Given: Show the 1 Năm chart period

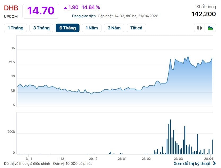Looking at the screenshot, I should [92, 28].
